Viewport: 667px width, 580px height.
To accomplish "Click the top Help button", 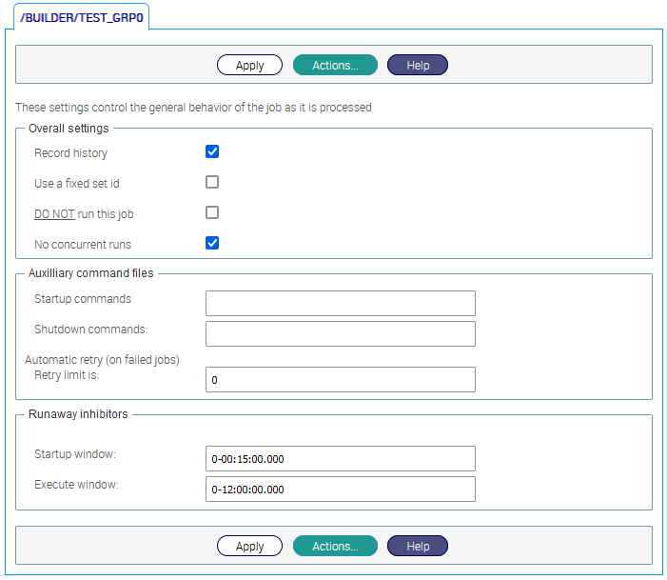I will [x=418, y=66].
